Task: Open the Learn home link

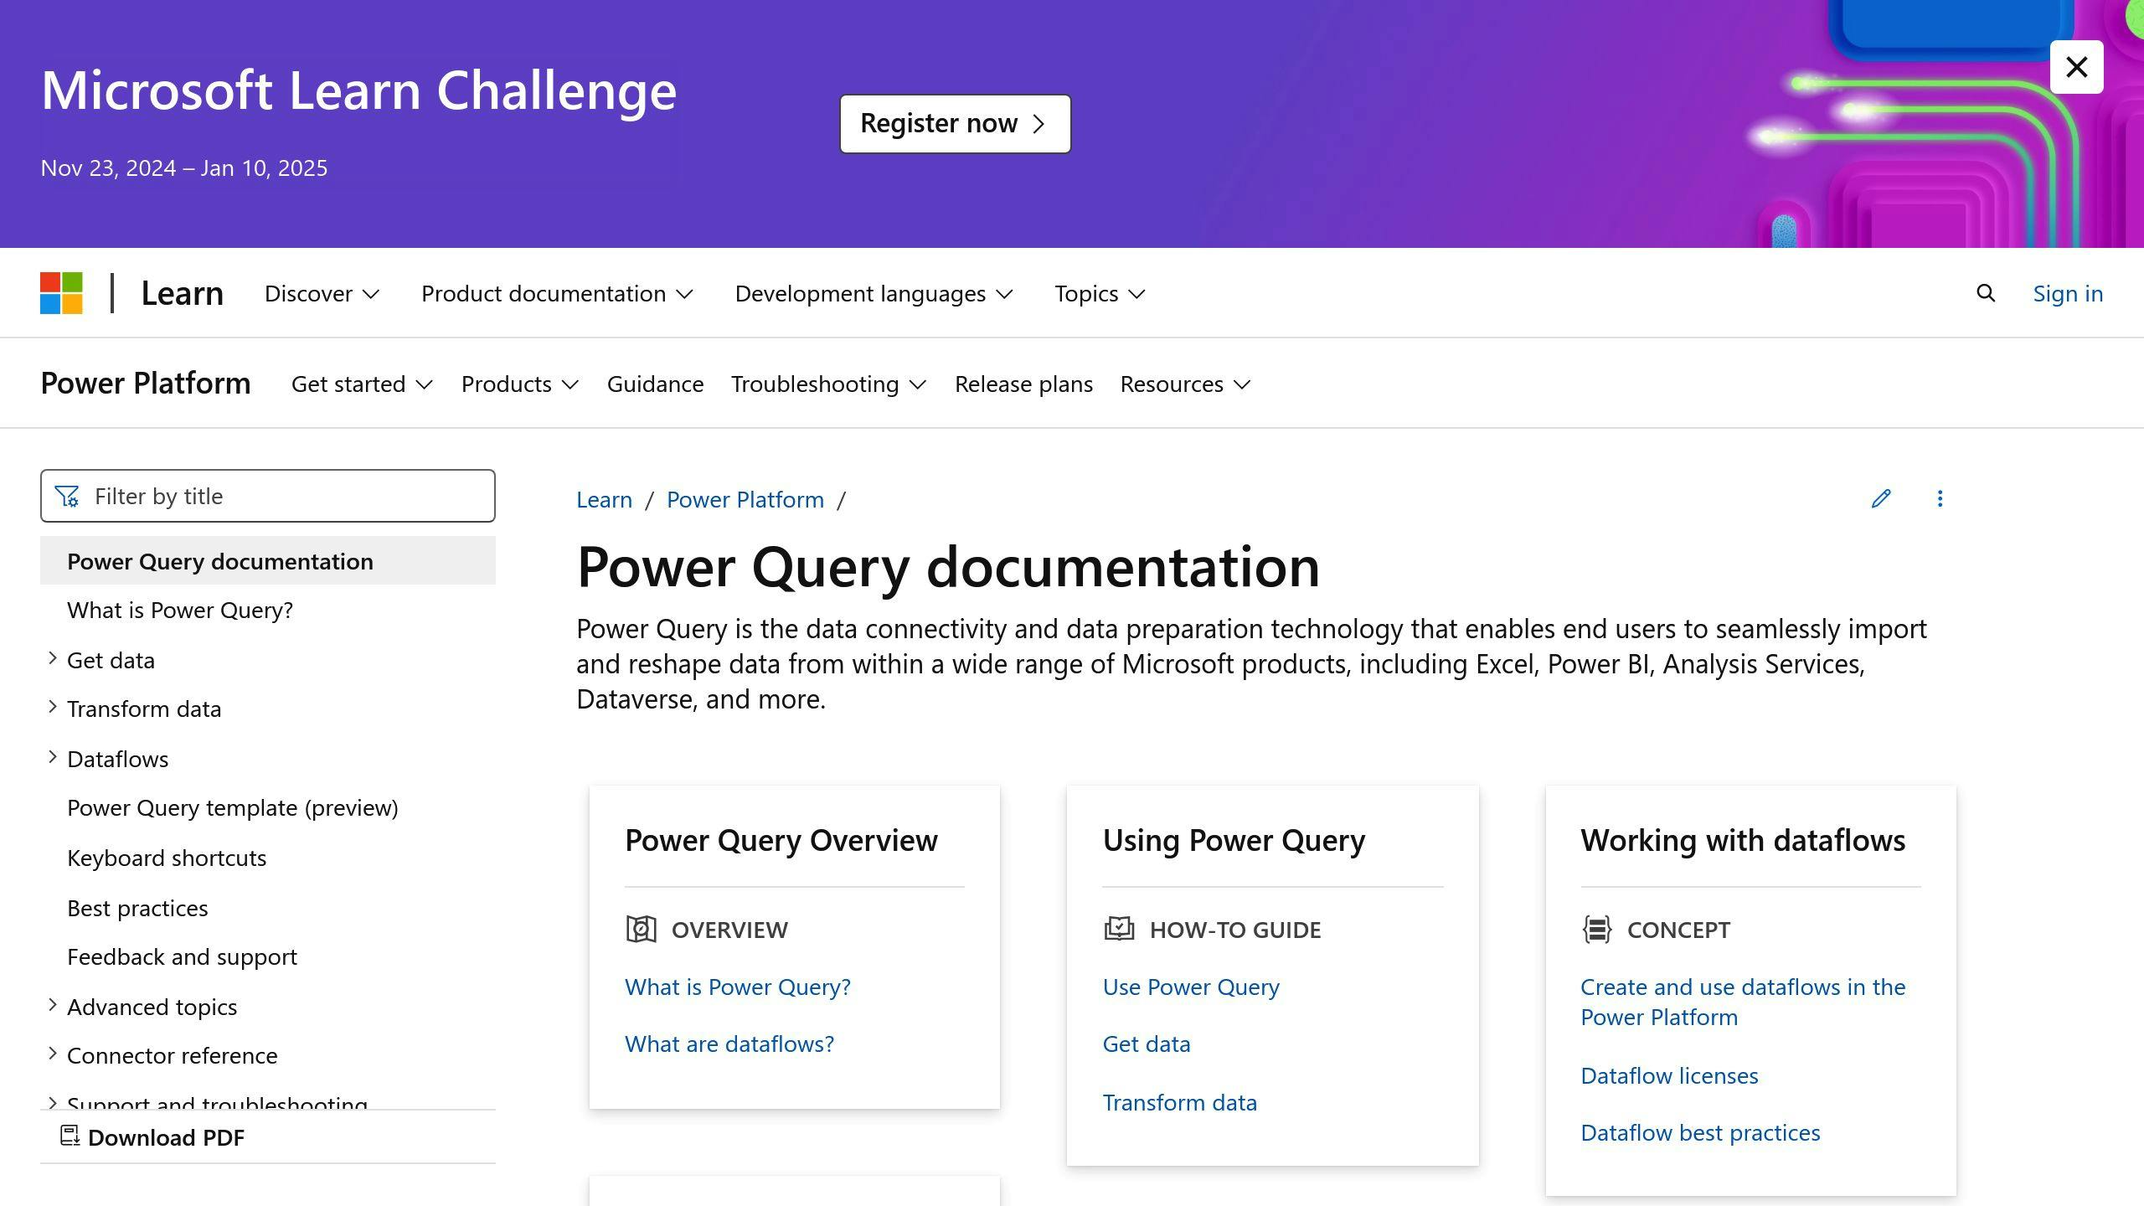Action: pos(182,293)
